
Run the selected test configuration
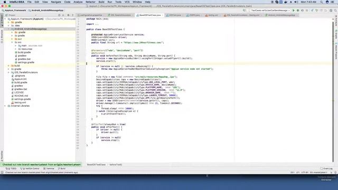[294, 11]
